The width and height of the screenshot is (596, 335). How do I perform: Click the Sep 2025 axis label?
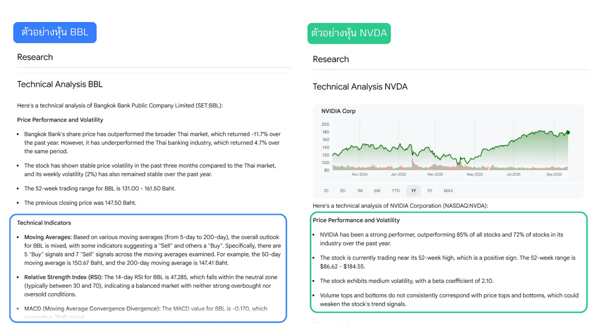tap(554, 174)
